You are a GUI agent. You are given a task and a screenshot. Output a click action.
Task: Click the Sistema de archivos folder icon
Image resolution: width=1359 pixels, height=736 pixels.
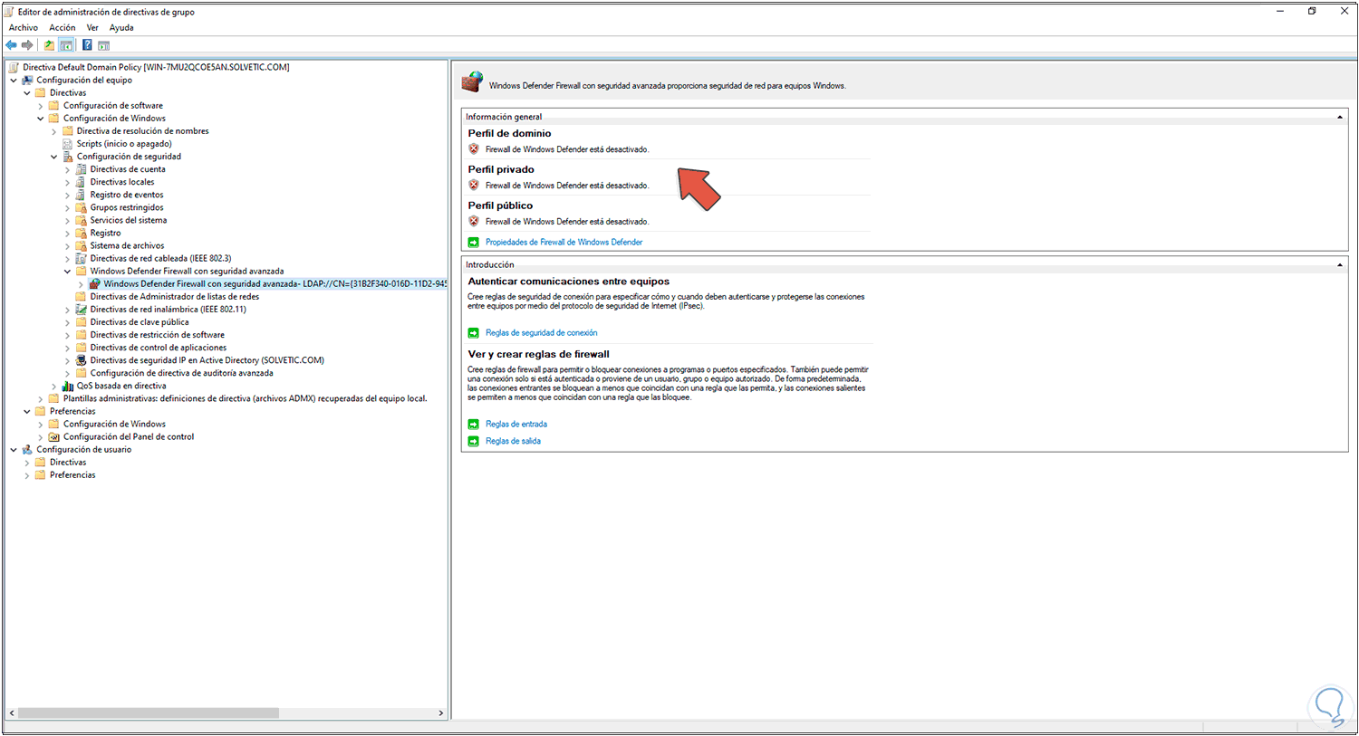pyautogui.click(x=82, y=245)
